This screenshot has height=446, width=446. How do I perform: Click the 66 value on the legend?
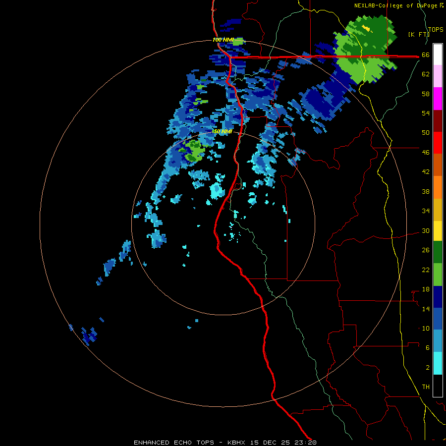coord(426,55)
